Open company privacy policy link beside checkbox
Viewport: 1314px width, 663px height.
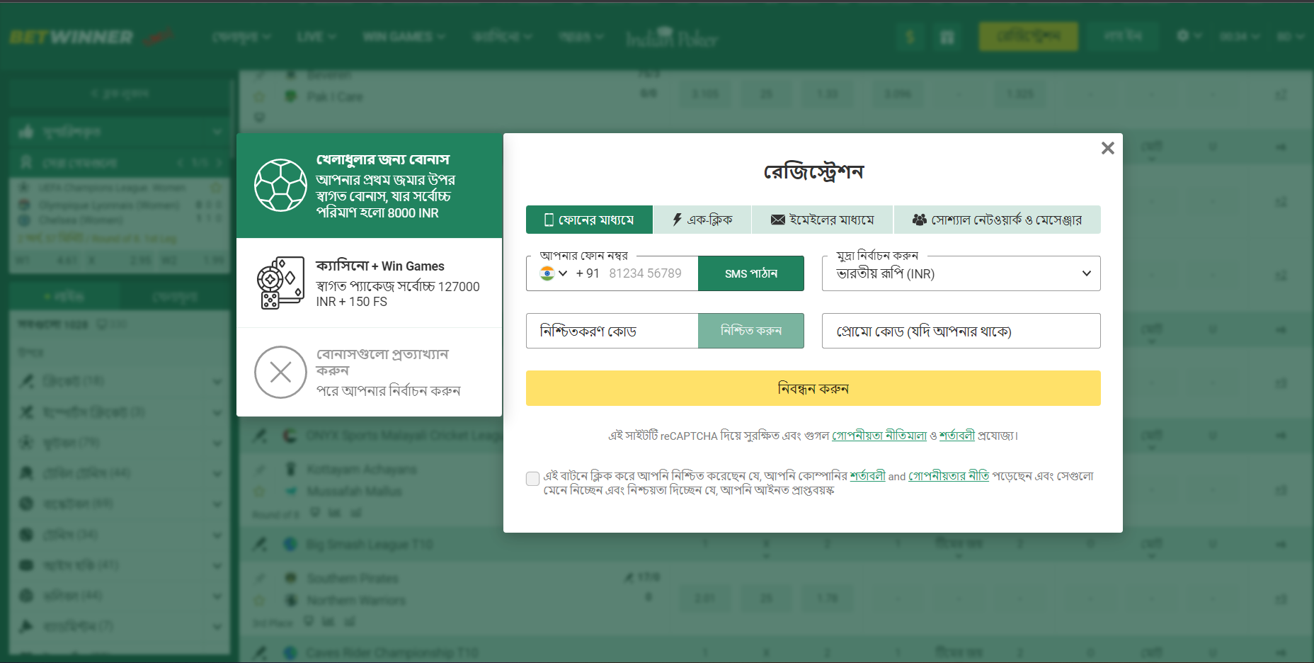click(x=949, y=476)
